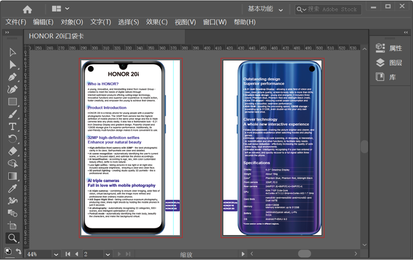Expand the left toolbar with double arrows
Image resolution: width=413 pixels, height=260 pixels.
click(x=7, y=32)
